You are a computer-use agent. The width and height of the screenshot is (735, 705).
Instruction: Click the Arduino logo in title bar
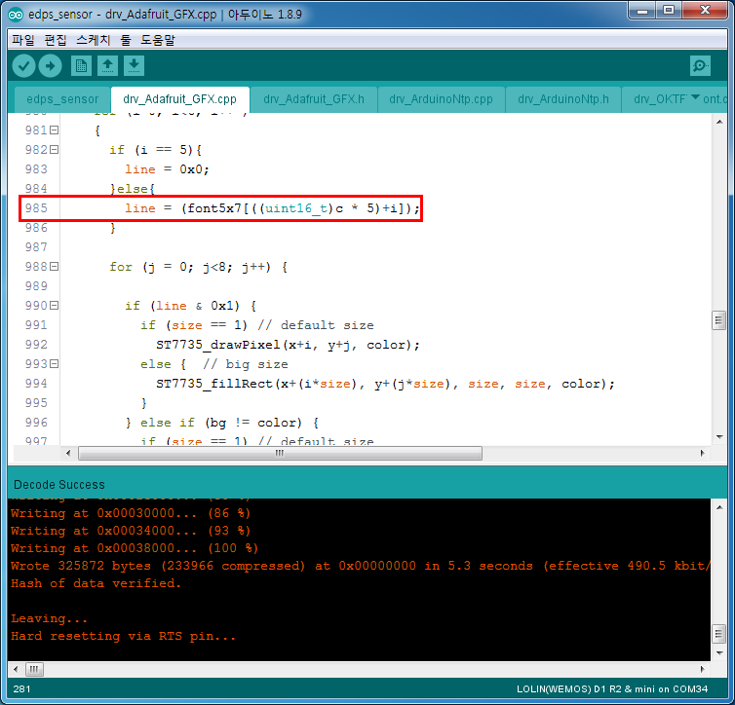[x=16, y=15]
